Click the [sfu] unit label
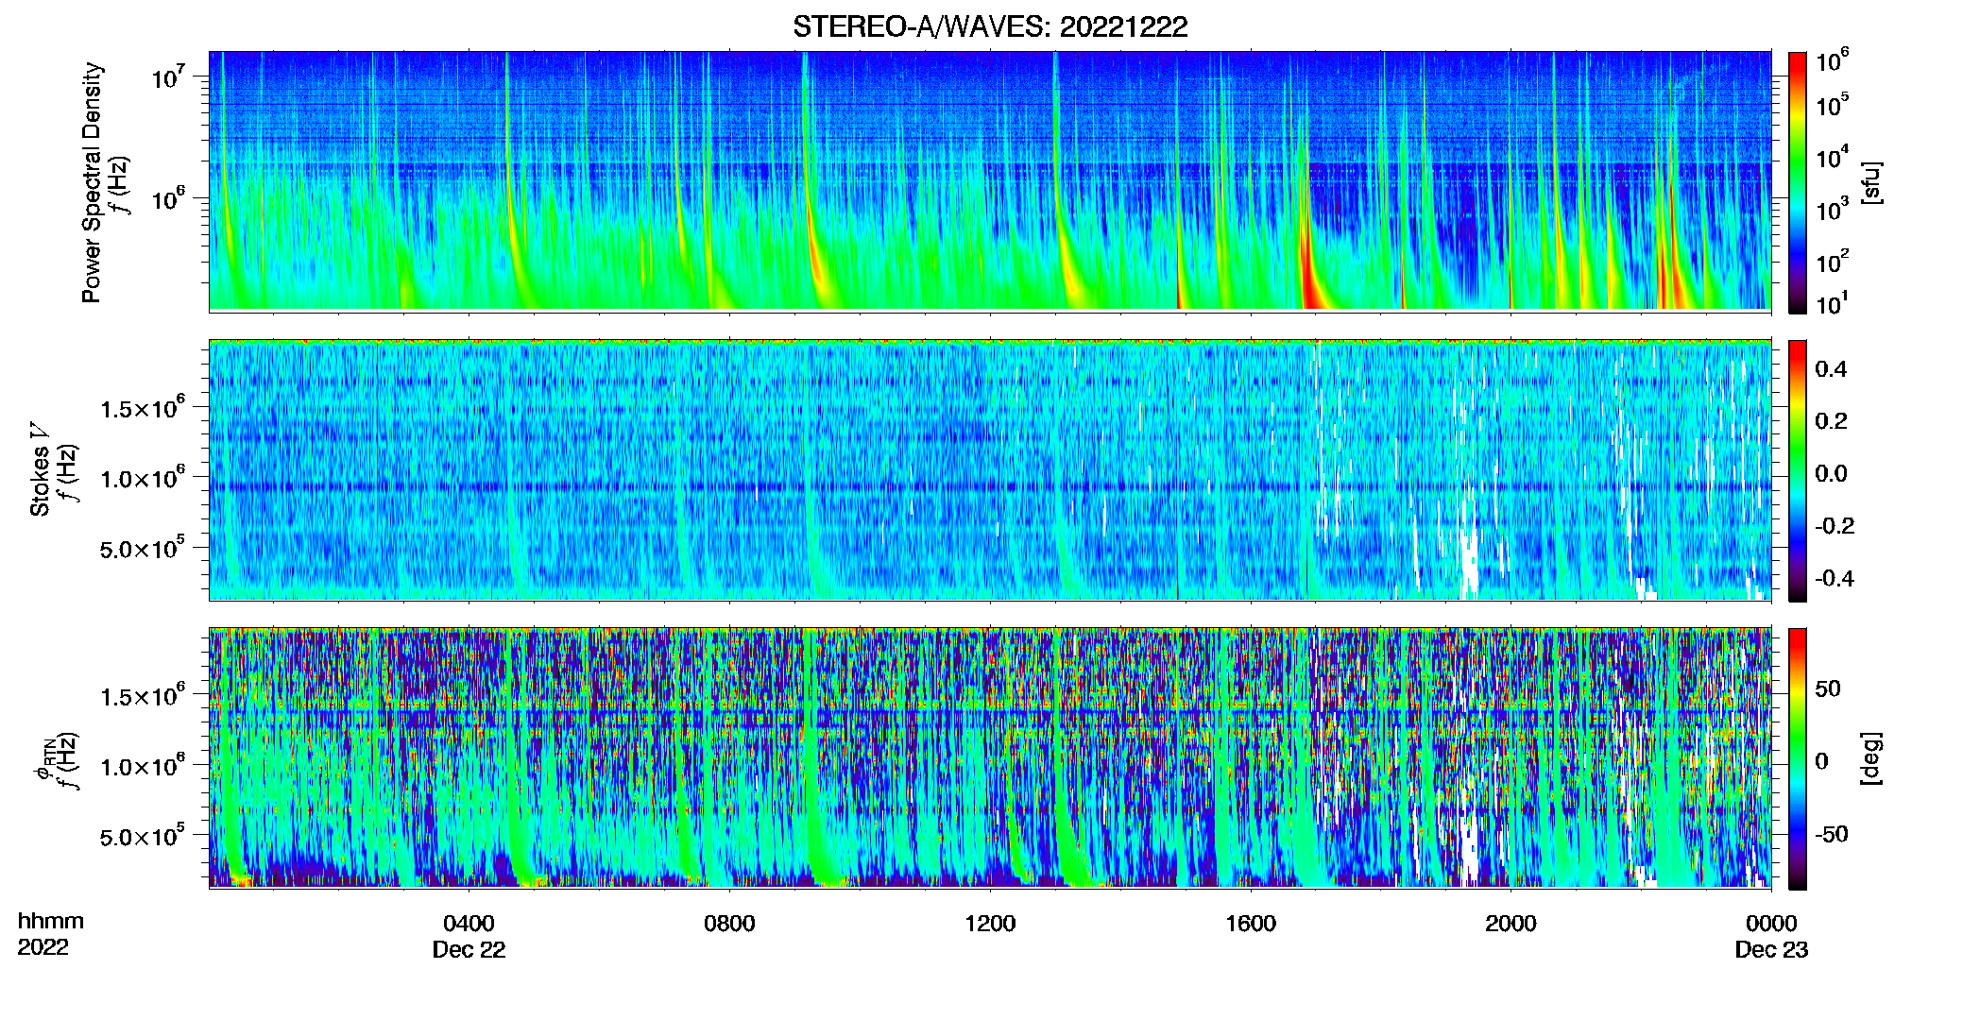The width and height of the screenshot is (1980, 1020). click(x=1870, y=182)
